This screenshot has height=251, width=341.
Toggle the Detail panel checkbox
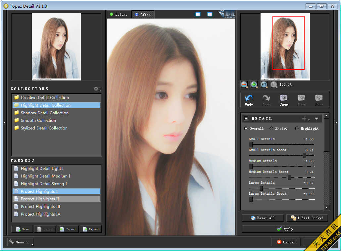(246, 119)
